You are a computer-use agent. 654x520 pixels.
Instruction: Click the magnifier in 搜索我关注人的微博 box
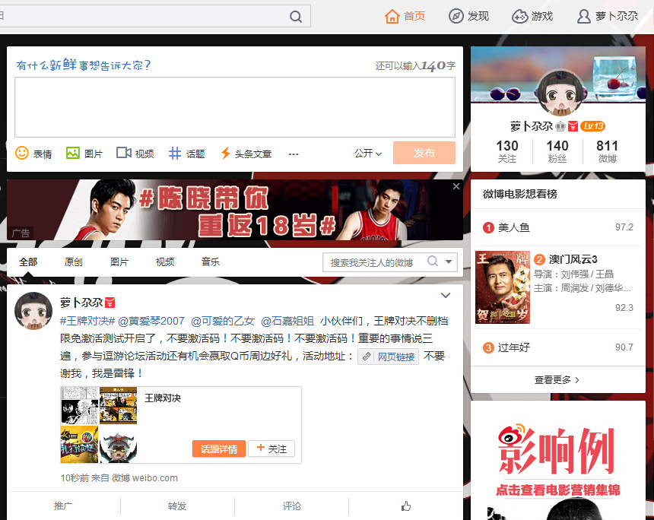433,262
